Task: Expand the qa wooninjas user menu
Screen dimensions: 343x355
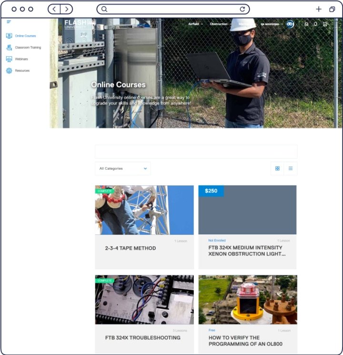Action: (x=272, y=24)
